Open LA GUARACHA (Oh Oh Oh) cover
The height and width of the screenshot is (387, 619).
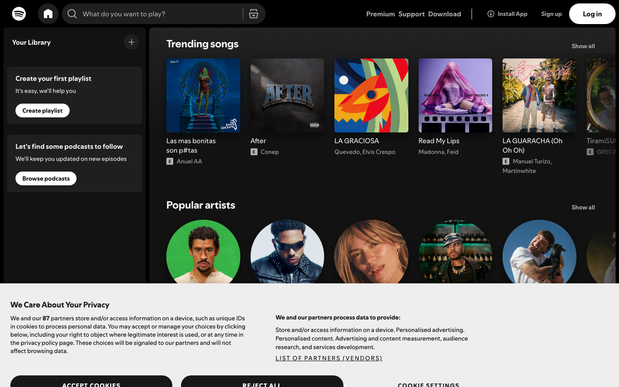(539, 95)
